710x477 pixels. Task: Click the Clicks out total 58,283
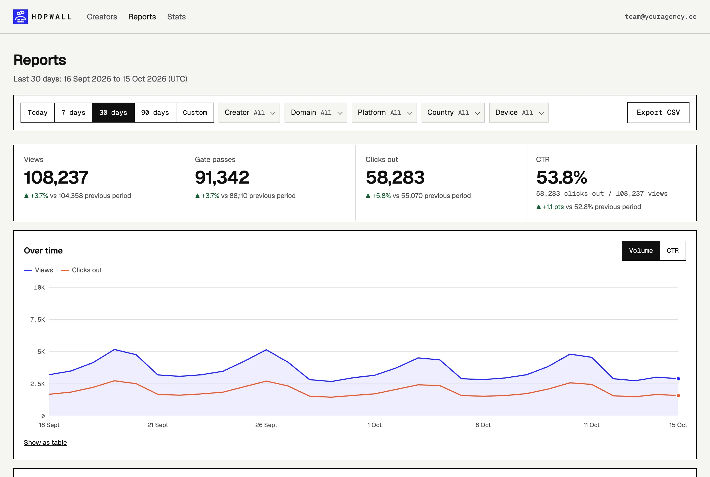[395, 177]
